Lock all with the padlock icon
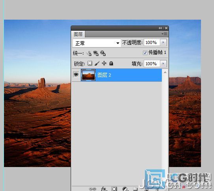This screenshot has width=214, height=191. [111, 63]
